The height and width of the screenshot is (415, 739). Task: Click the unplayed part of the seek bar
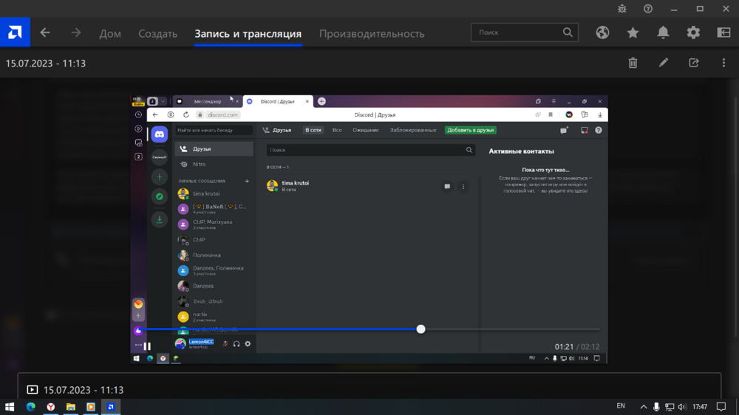(512, 329)
